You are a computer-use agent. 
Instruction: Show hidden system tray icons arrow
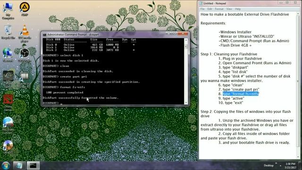[x=280, y=166]
